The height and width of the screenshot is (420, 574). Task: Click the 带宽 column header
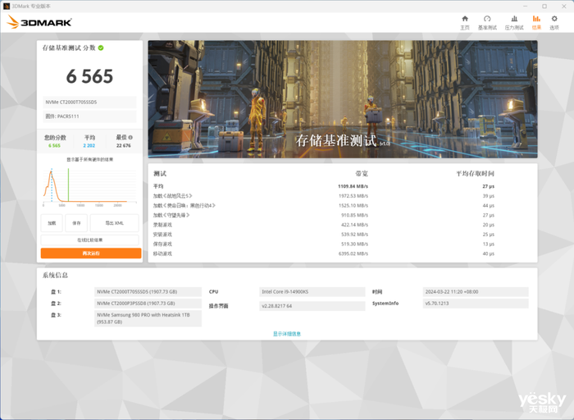362,174
